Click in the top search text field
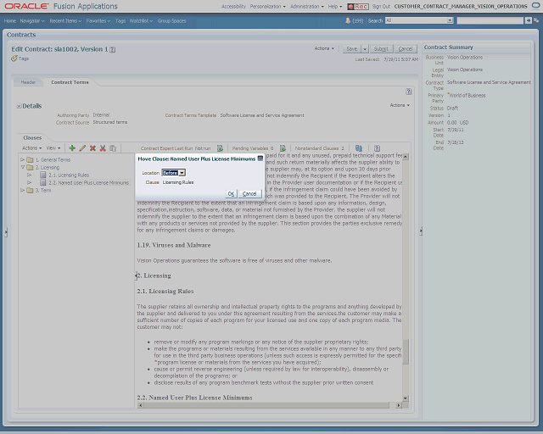This screenshot has width=543, height=434. (490, 20)
